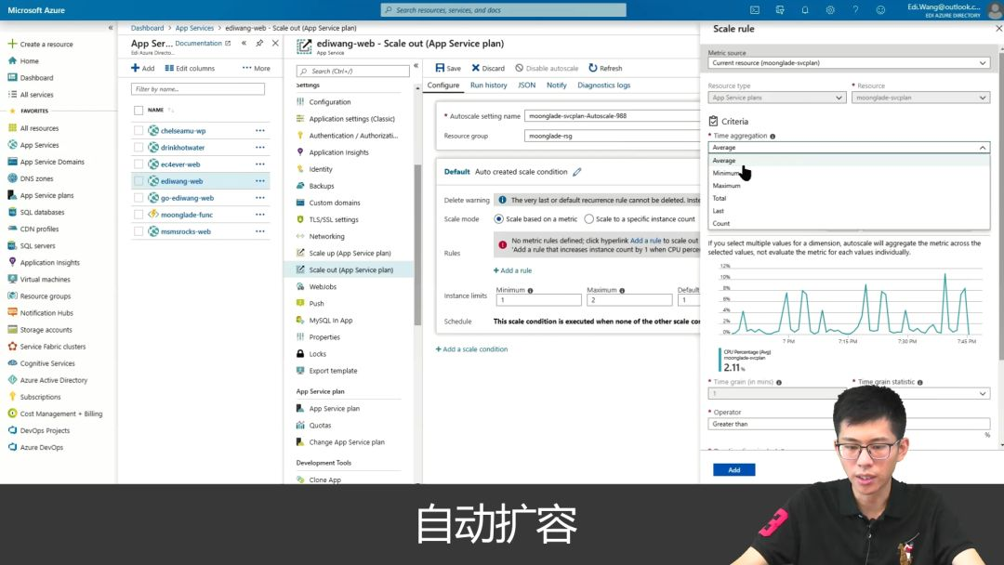Click the global search resources field
Screen dimensions: 1004x565
tap(503, 10)
